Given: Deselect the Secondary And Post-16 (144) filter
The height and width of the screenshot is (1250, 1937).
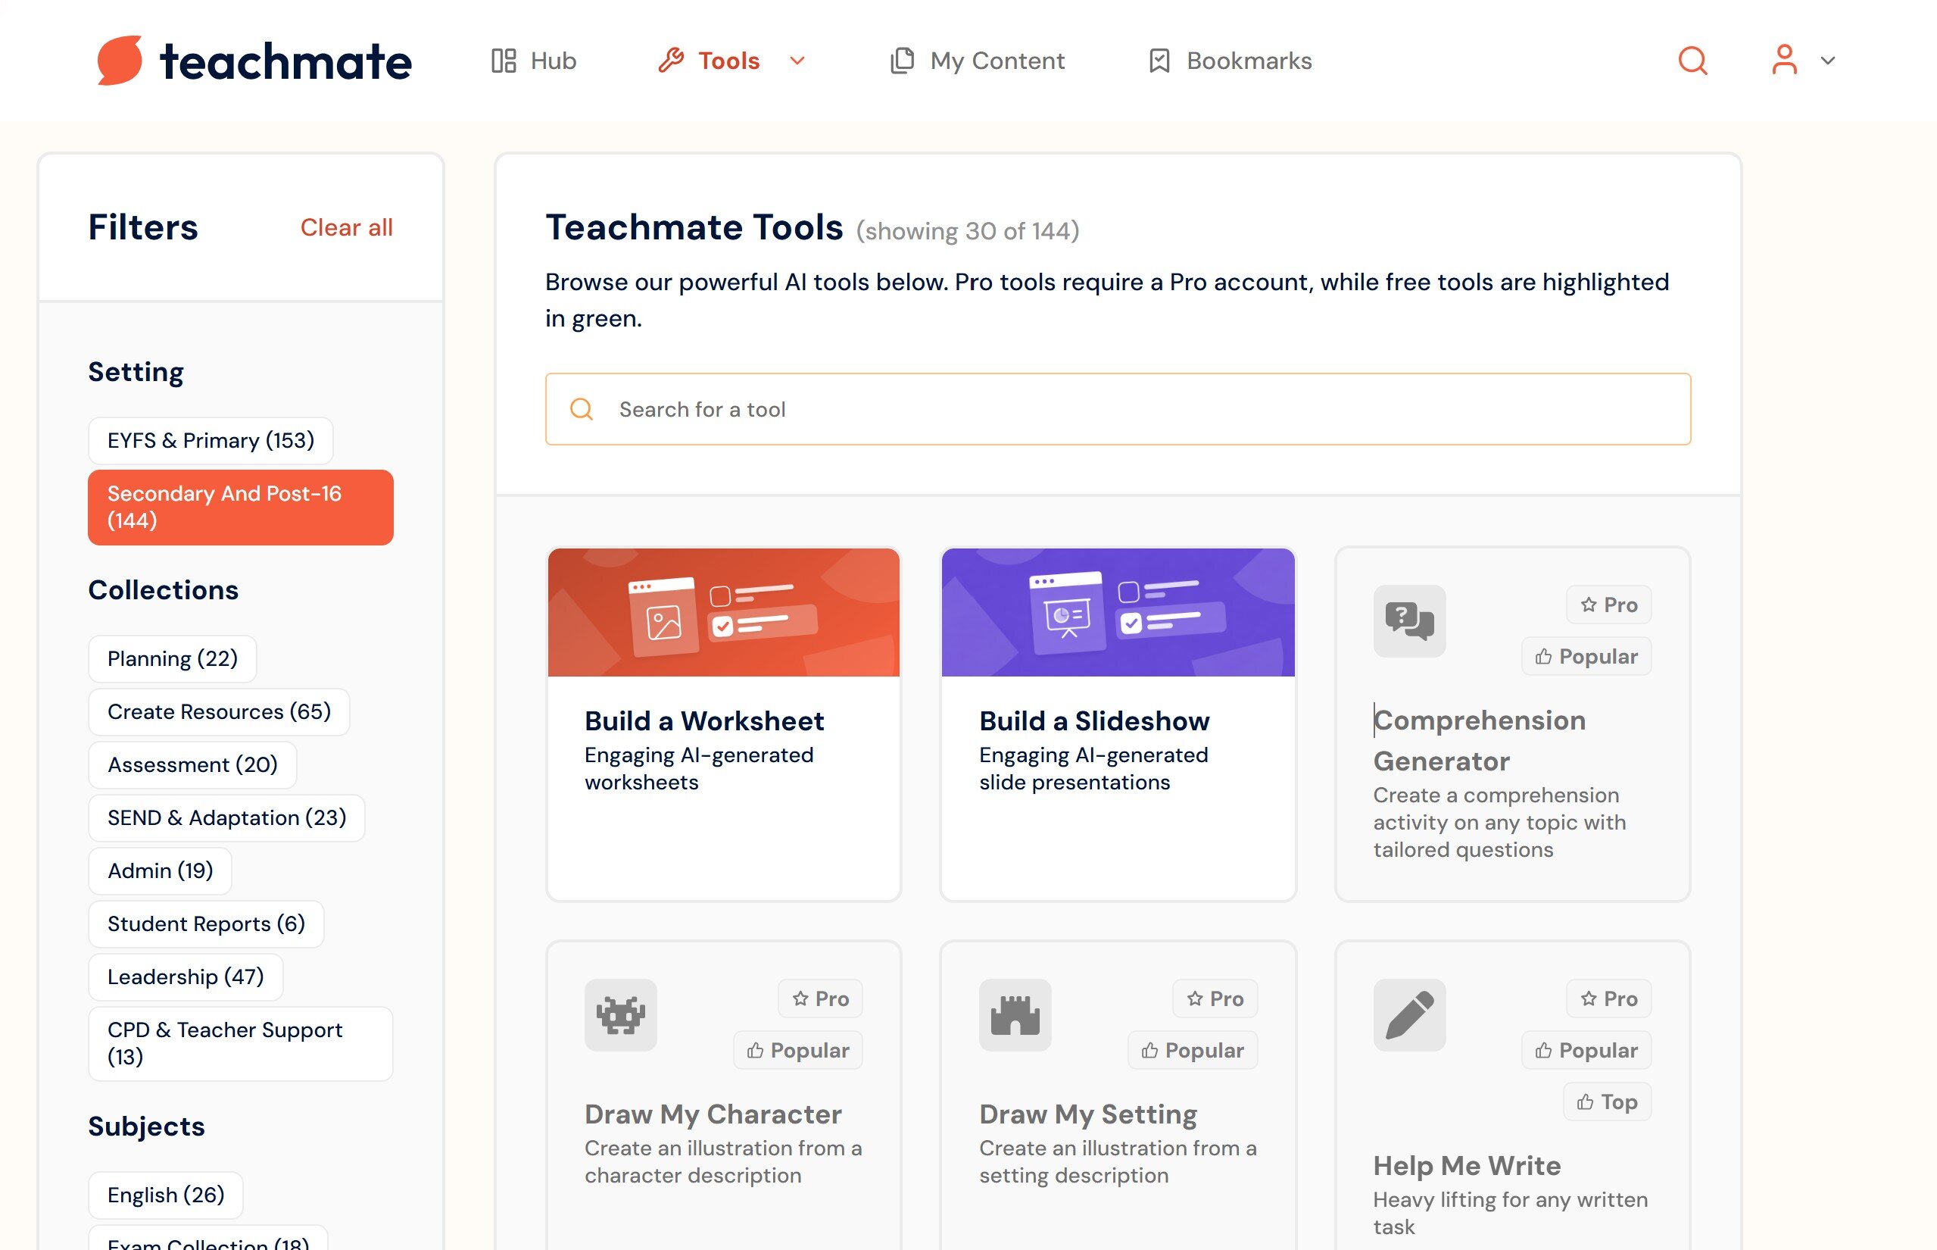Looking at the screenshot, I should [x=240, y=508].
